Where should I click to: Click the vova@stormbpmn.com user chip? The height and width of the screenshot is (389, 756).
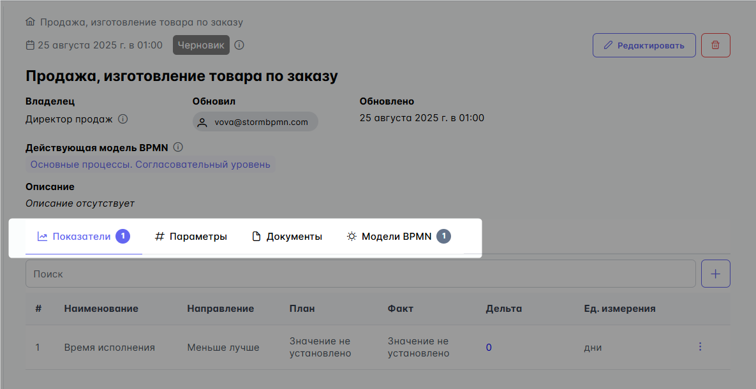click(255, 122)
